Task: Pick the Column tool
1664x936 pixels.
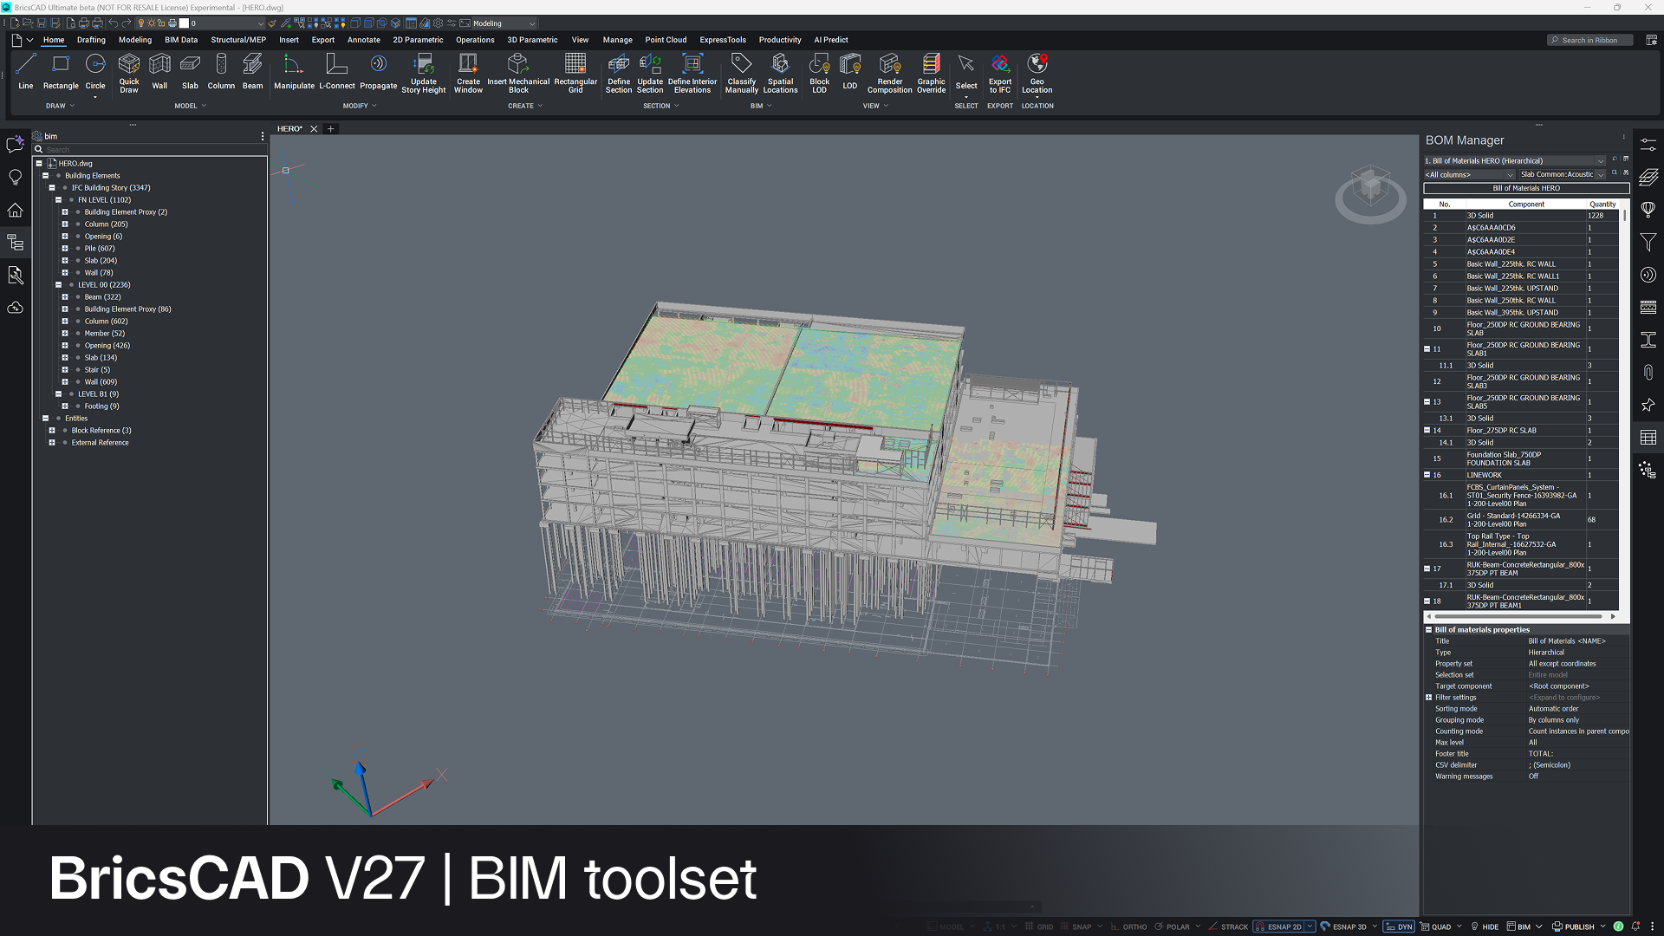Action: [x=221, y=71]
